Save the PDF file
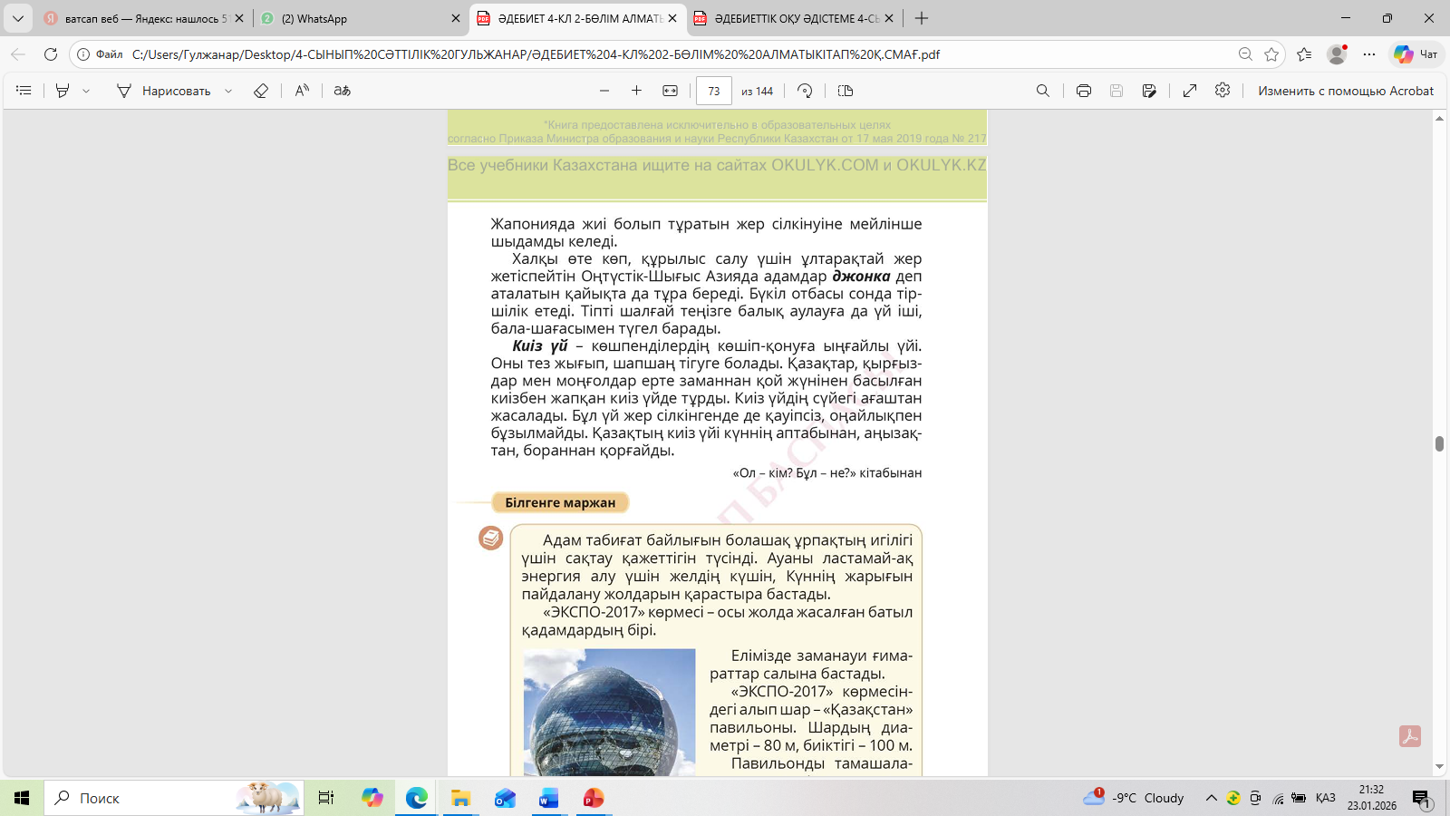Screen dimensions: 1450x816 pos(1116,91)
